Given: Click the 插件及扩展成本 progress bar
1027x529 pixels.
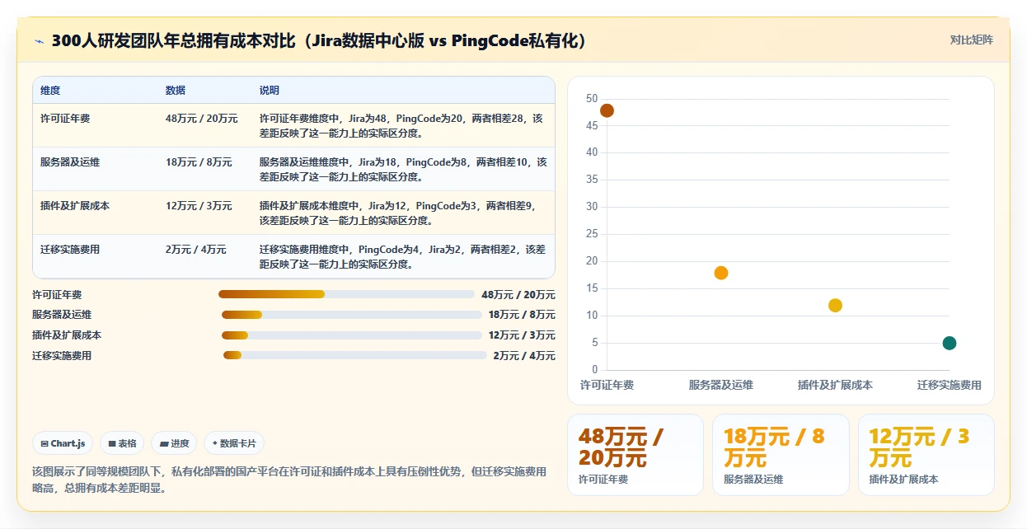Looking at the screenshot, I should pos(352,335).
